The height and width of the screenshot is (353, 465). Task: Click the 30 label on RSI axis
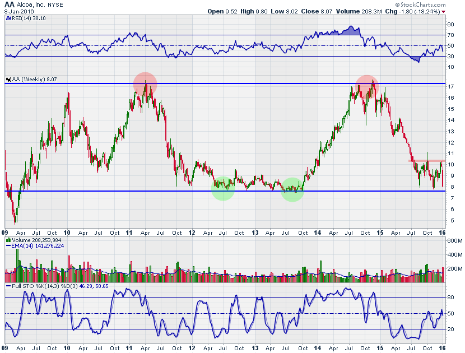451,57
